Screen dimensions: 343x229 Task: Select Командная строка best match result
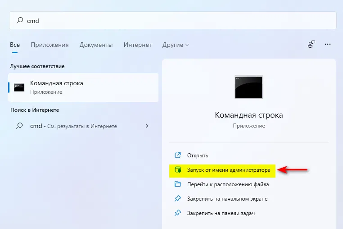83,87
